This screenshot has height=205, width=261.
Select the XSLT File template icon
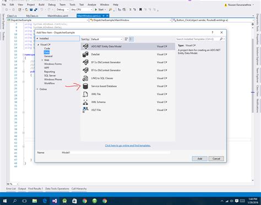pos(85,110)
